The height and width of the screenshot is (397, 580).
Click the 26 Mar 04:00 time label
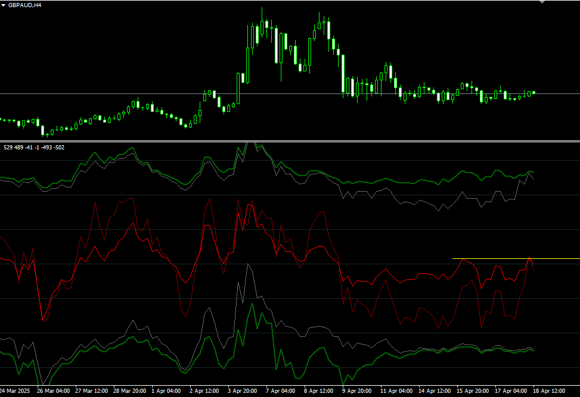point(53,390)
